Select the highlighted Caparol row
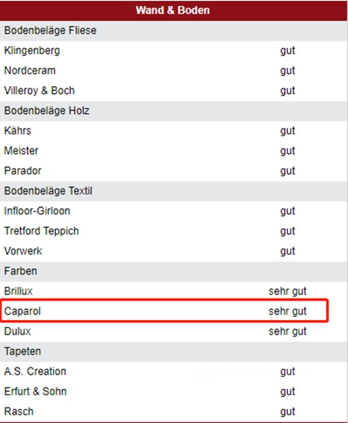348x423 pixels. (165, 311)
